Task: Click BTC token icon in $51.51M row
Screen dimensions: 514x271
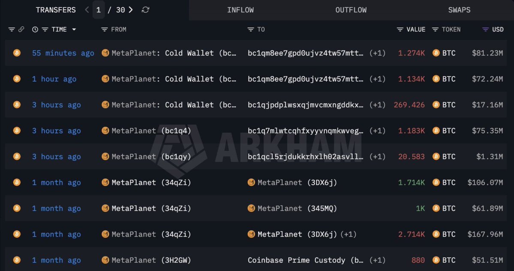Action: [x=436, y=260]
